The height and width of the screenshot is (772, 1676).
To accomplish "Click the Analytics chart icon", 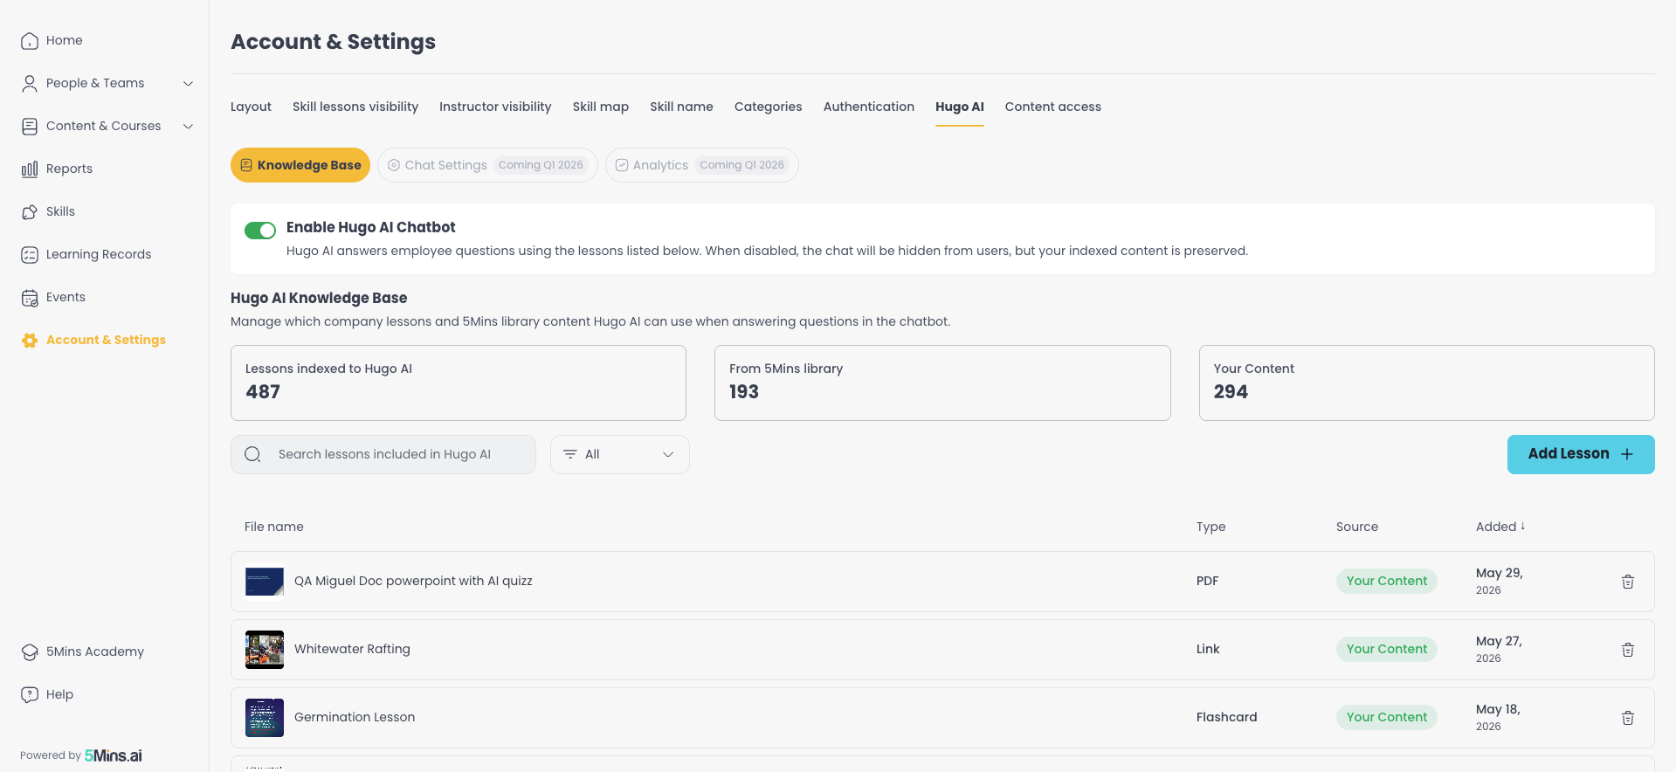I will [622, 165].
